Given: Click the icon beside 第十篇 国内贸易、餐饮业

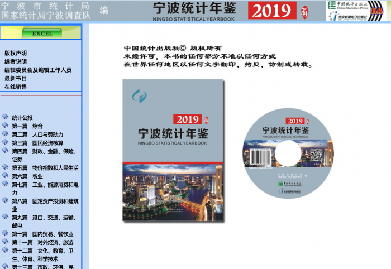Looking at the screenshot, I should 6,233.
